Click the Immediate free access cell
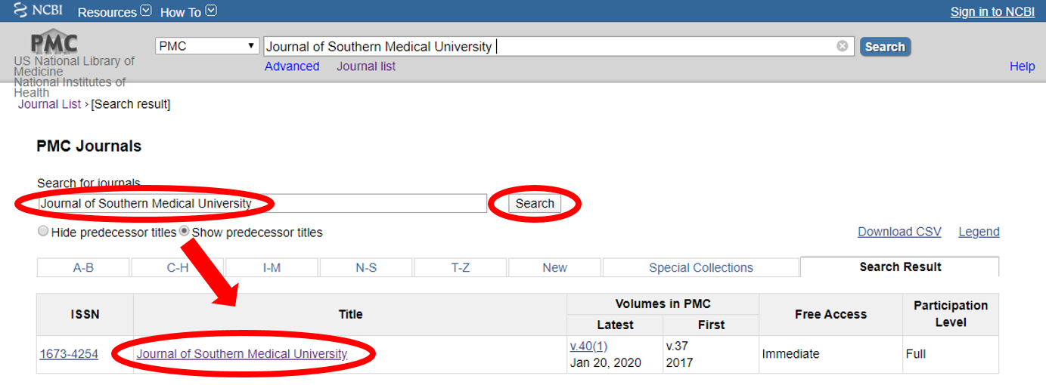The height and width of the screenshot is (385, 1046). 830,354
